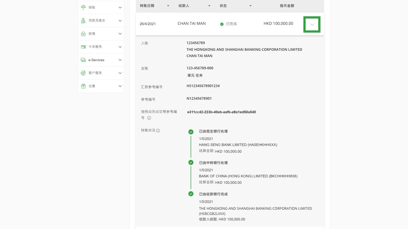408x229 pixels.
Task: Expand the 卡类服务 menu chevron
Action: [x=120, y=47]
